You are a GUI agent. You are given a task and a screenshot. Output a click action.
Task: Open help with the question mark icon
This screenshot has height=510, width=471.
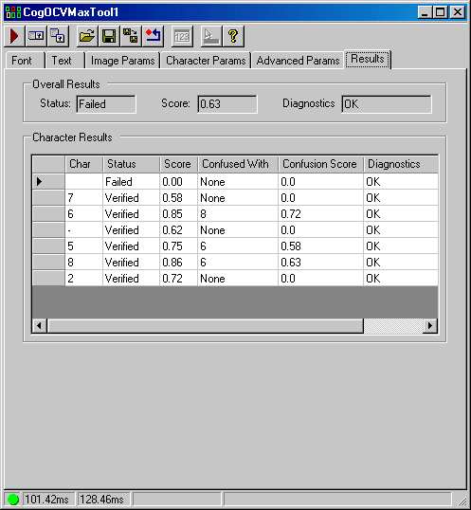pos(233,36)
